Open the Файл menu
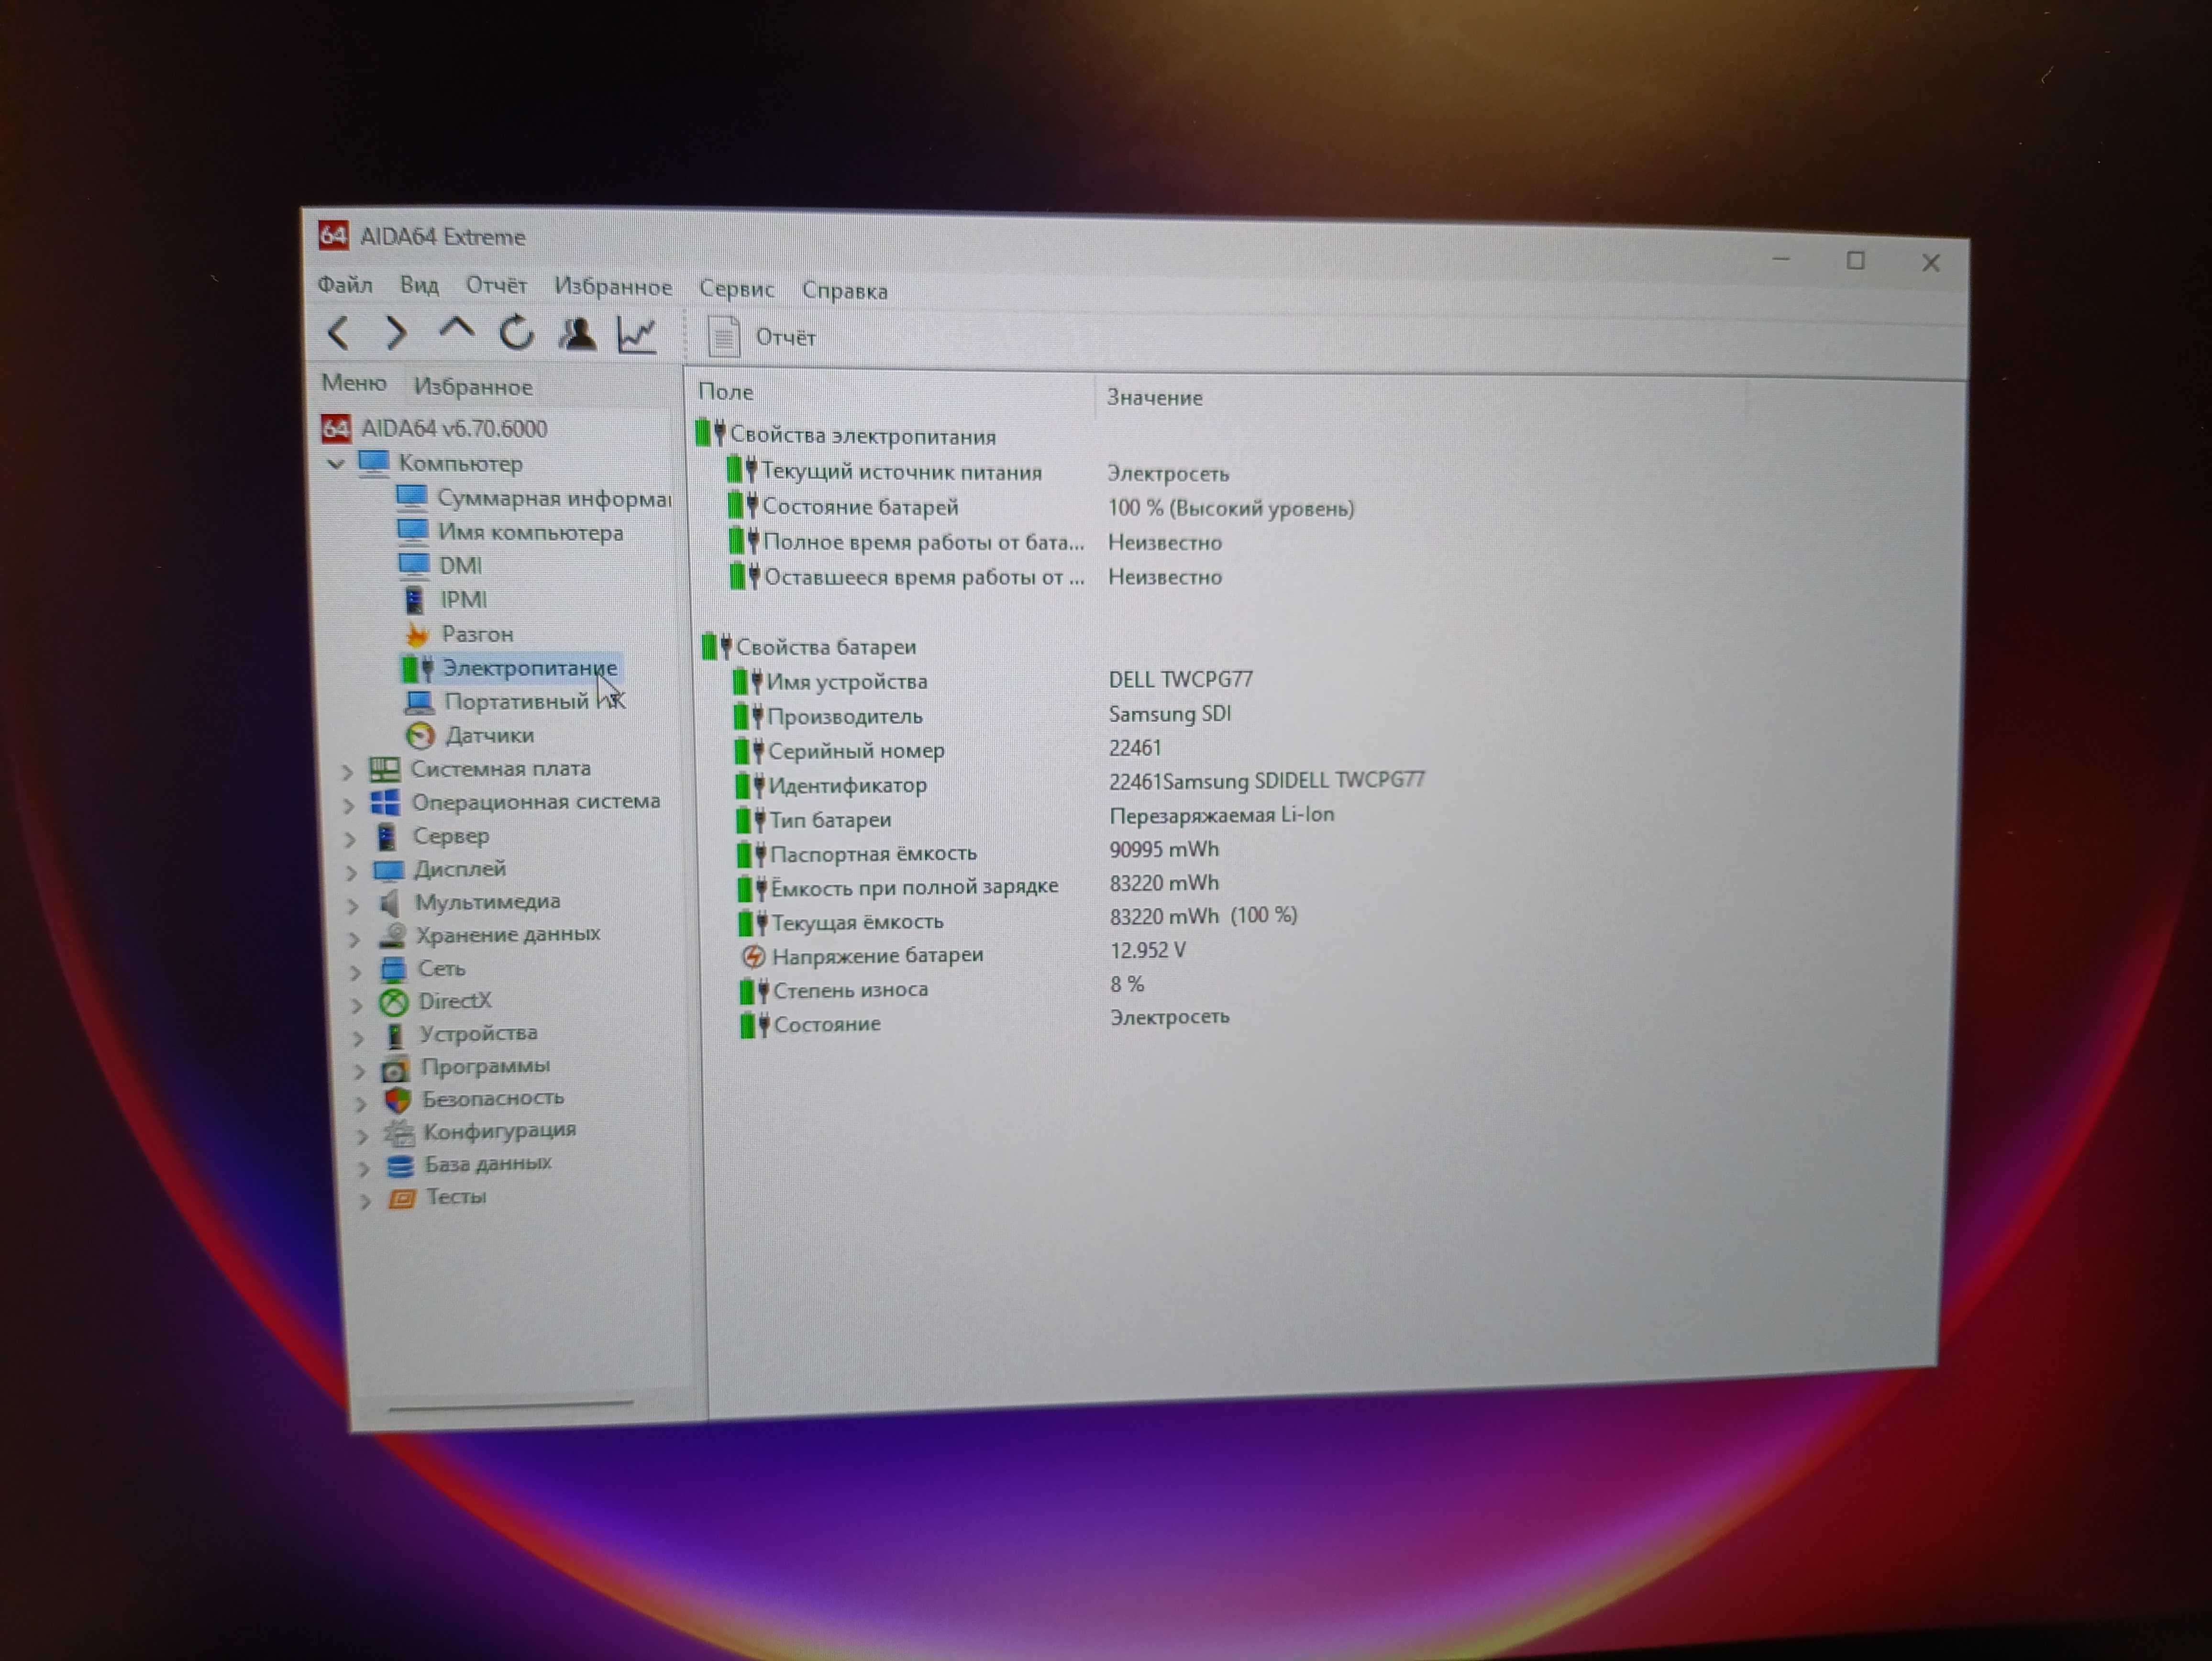The height and width of the screenshot is (1661, 2212). pos(345,285)
